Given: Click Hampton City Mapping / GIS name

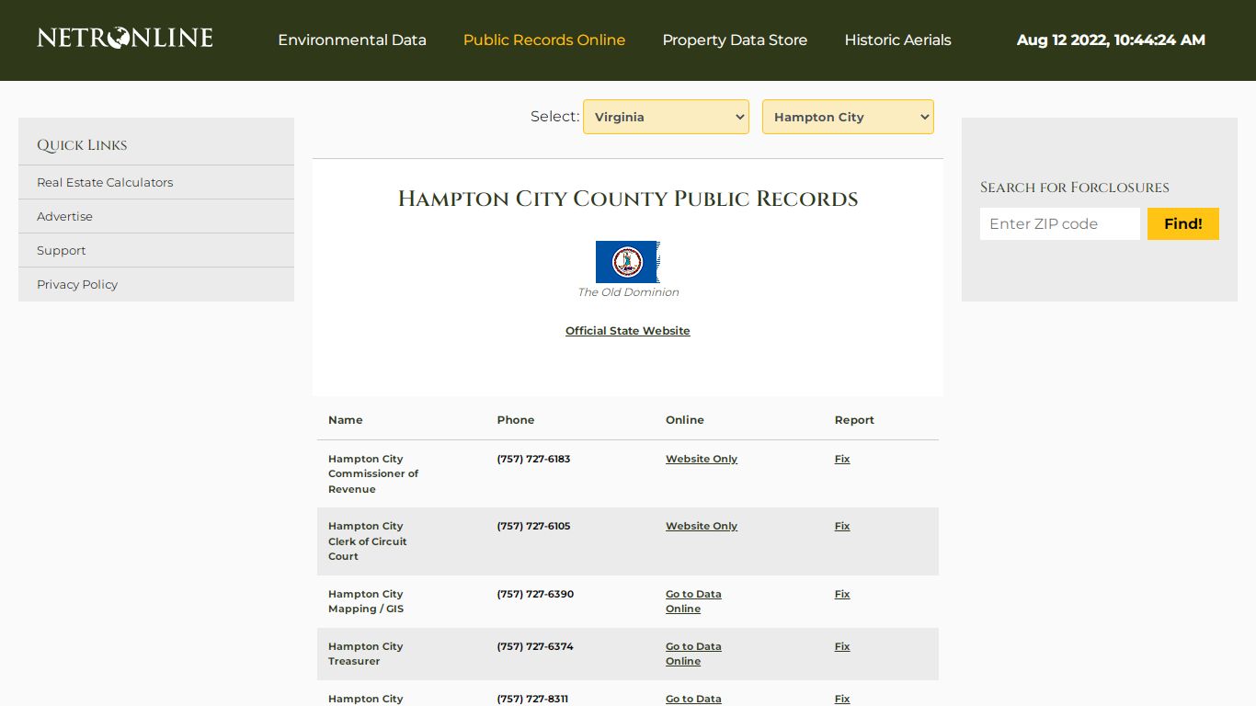Looking at the screenshot, I should point(366,601).
